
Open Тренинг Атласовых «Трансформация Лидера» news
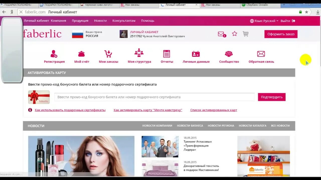click(x=198, y=145)
